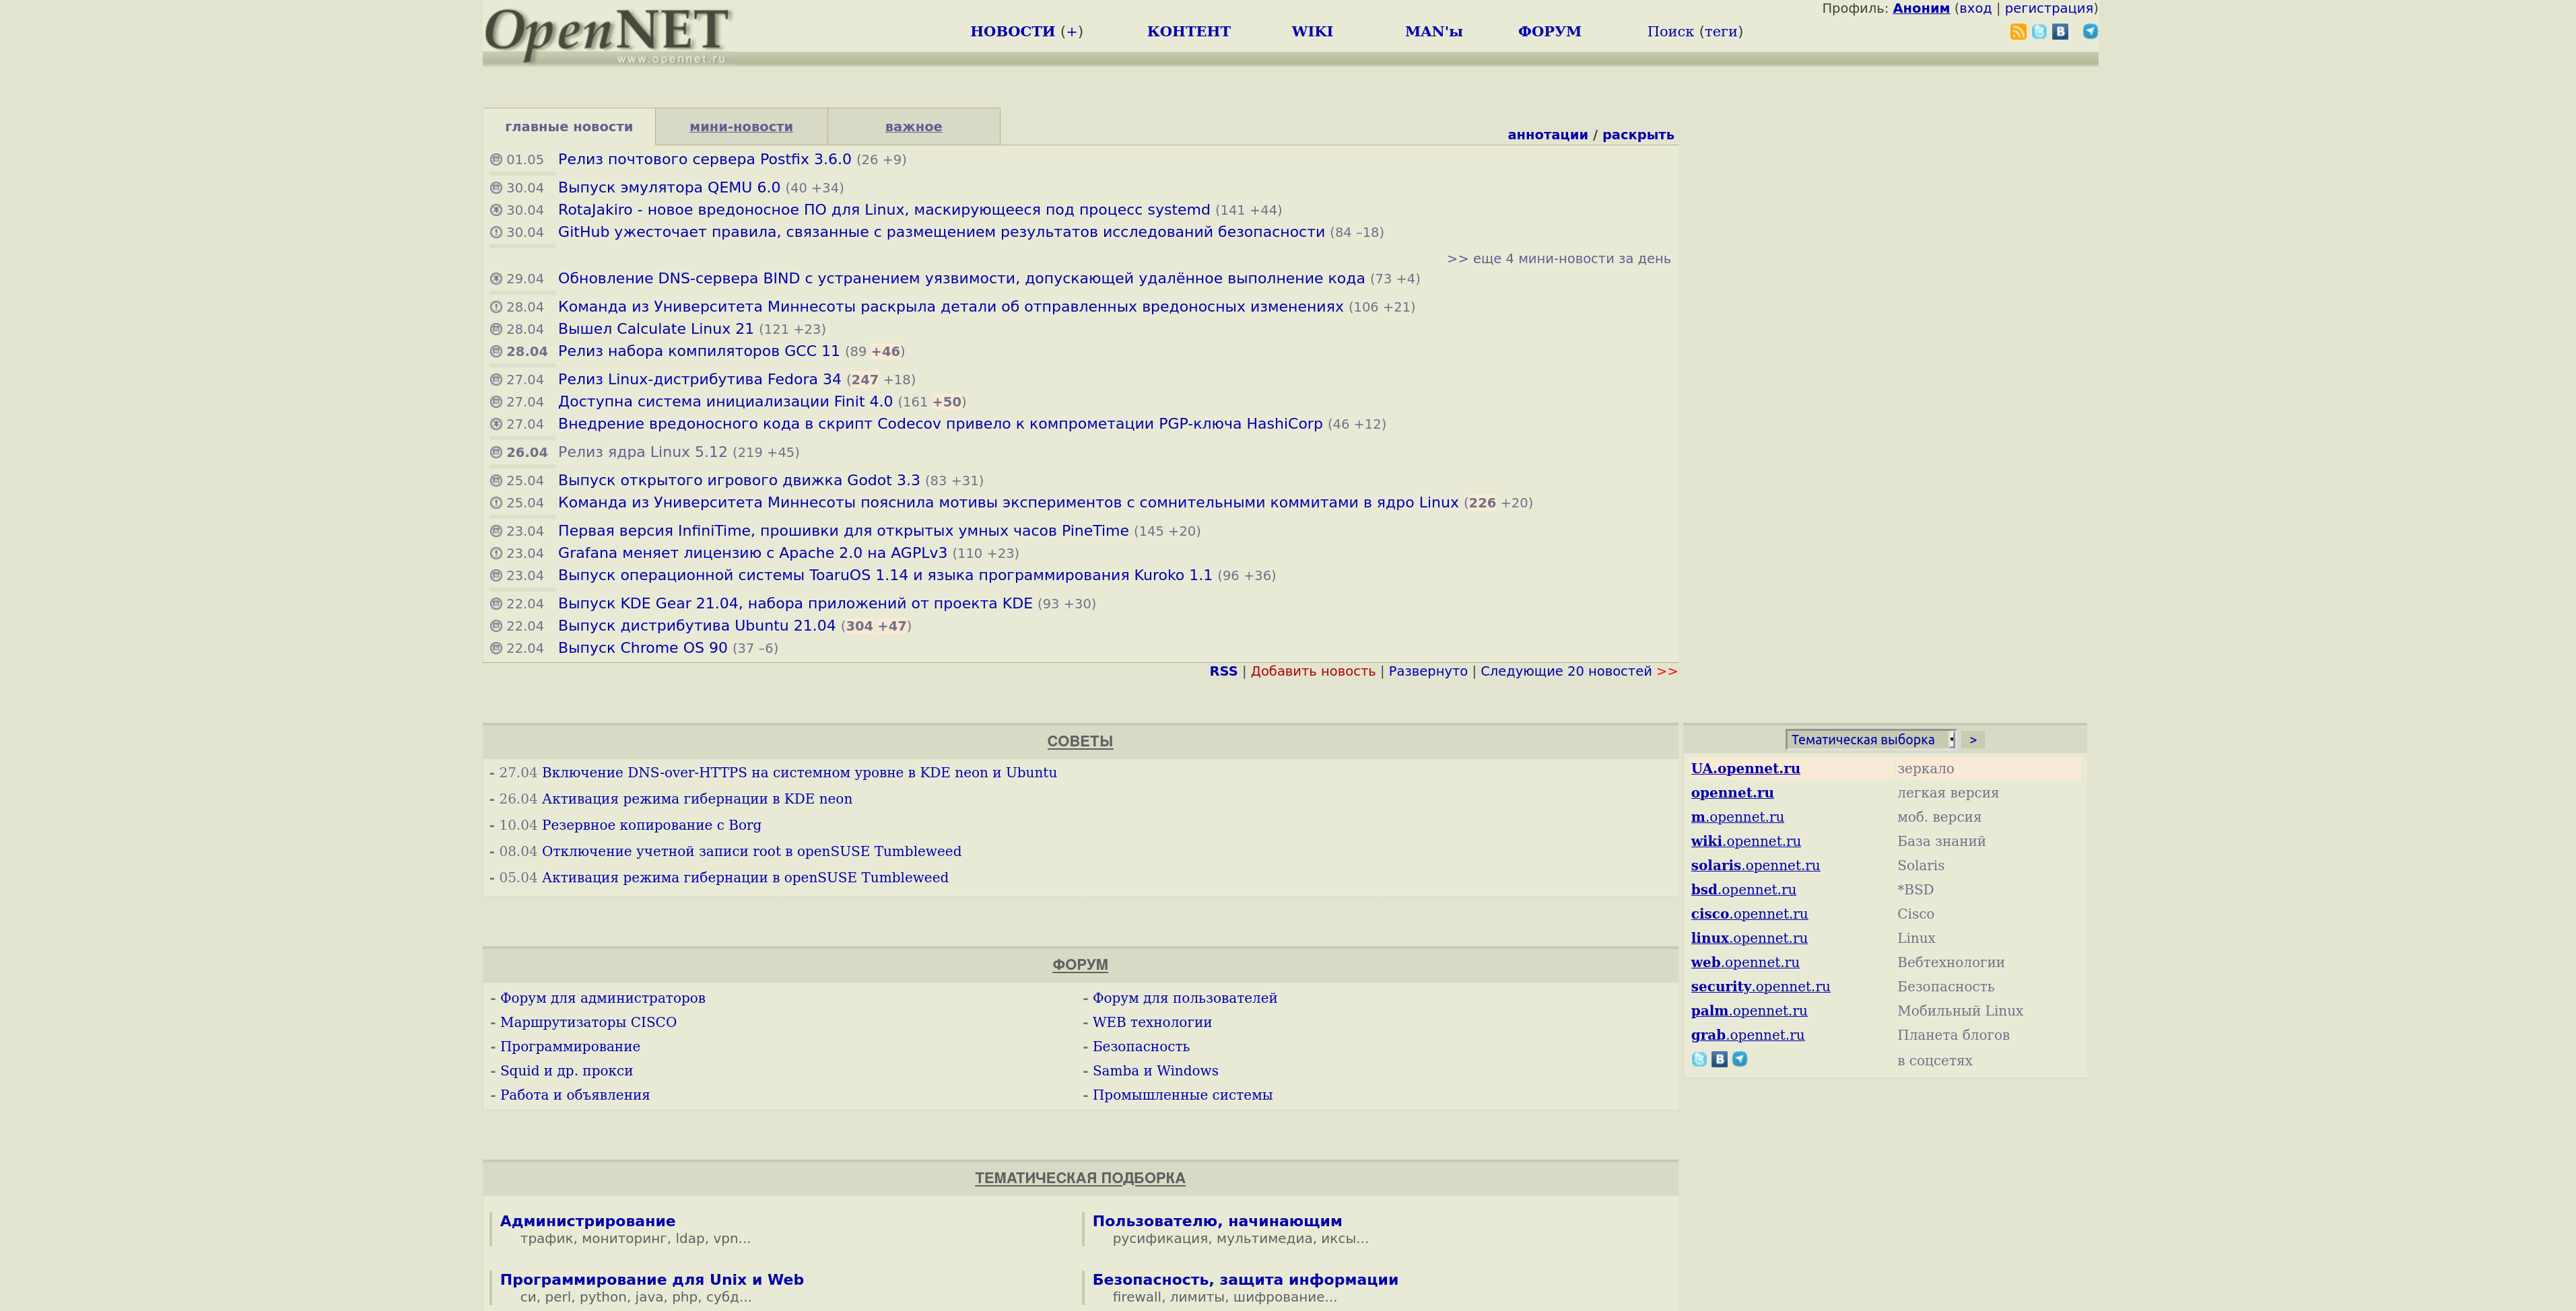Screen dimensions: 2576x1311
Task: Switch to the 'мини-новости' tab
Action: pos(741,127)
